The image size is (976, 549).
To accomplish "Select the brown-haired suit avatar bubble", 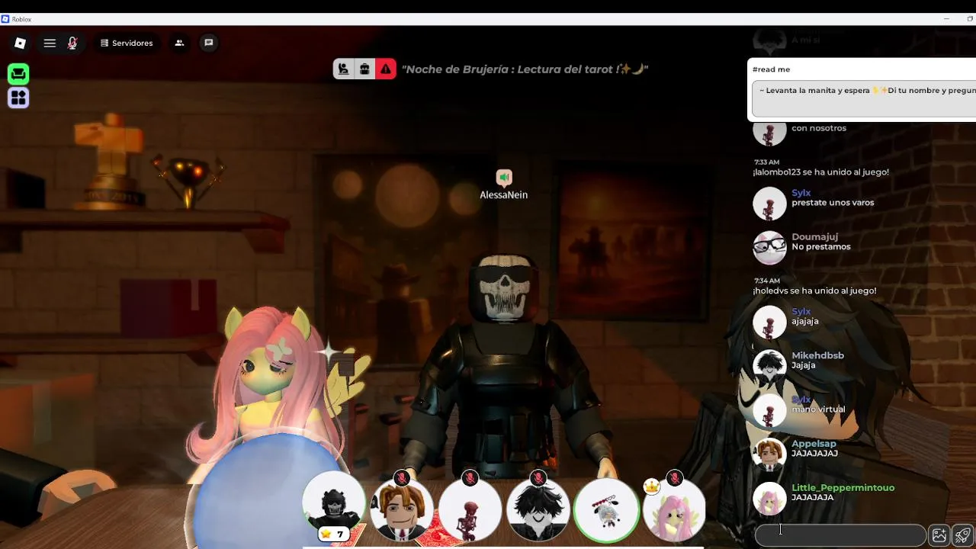I will (x=402, y=509).
